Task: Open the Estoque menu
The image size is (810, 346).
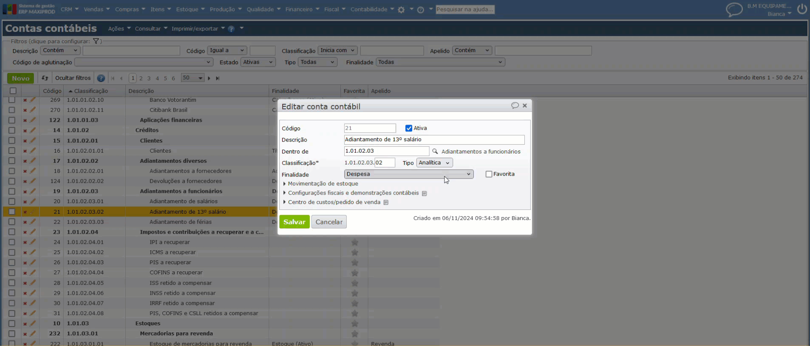Action: click(x=190, y=9)
